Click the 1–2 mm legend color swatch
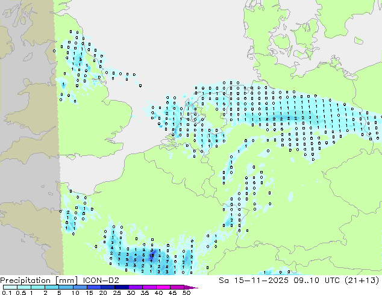Screen dimensions: 382x295 (x=38, y=287)
